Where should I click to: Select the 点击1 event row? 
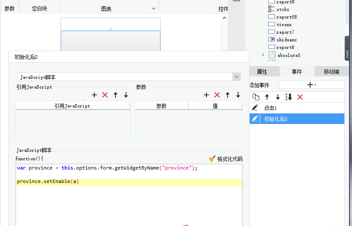[302, 108]
